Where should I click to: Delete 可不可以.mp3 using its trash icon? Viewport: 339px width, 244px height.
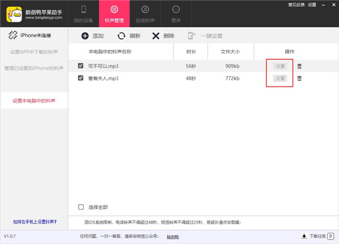299,66
